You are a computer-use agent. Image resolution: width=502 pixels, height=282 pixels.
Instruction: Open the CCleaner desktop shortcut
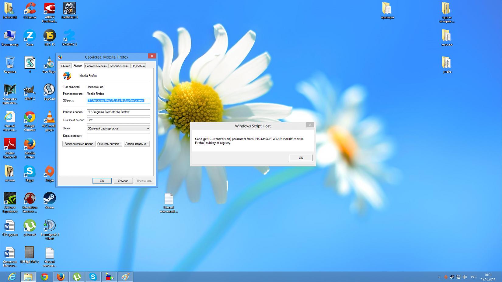(x=30, y=11)
